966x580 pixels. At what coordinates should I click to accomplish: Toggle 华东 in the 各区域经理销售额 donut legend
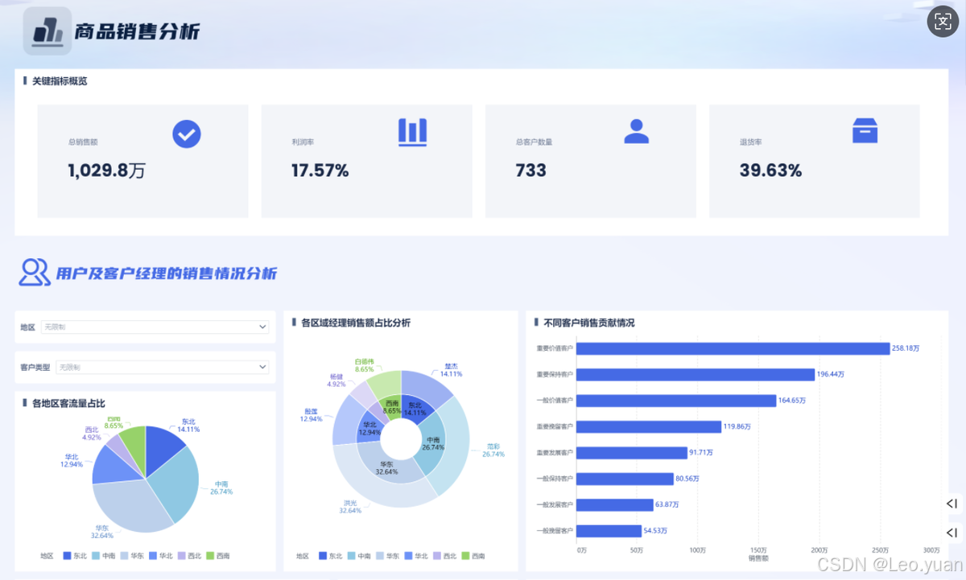[x=387, y=556]
